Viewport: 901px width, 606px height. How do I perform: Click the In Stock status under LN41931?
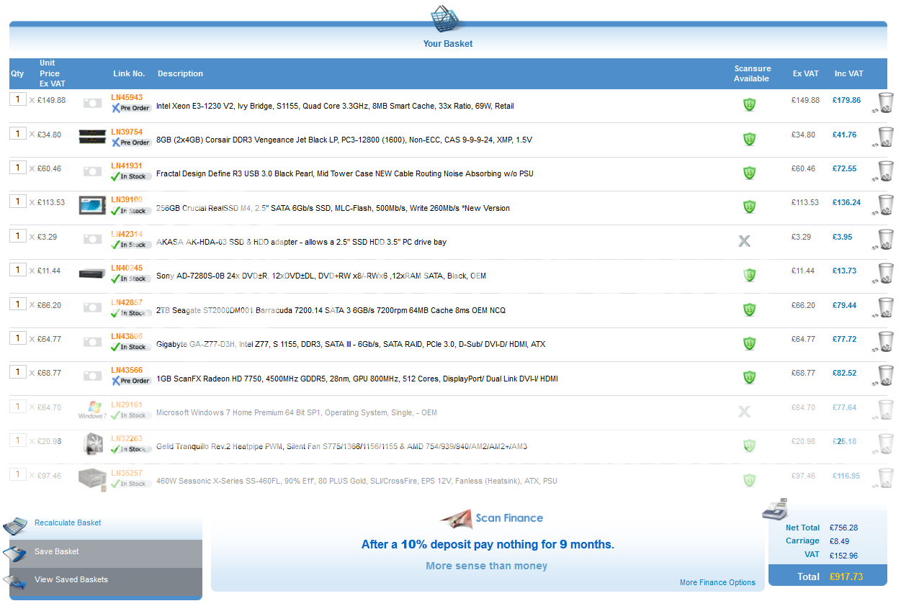pyautogui.click(x=130, y=176)
